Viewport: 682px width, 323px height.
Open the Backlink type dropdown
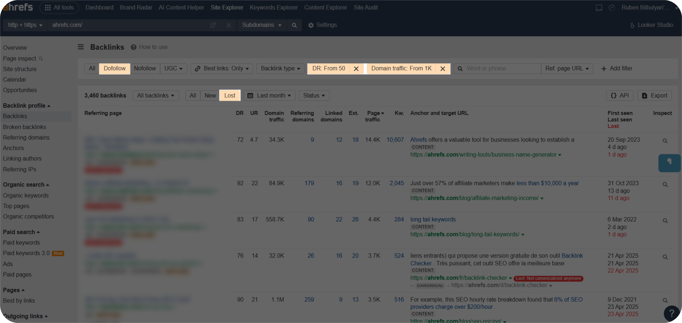point(280,69)
